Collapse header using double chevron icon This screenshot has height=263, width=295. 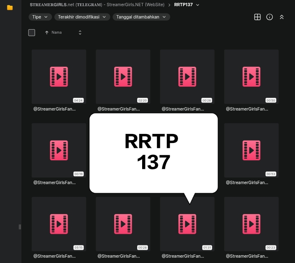(x=282, y=17)
